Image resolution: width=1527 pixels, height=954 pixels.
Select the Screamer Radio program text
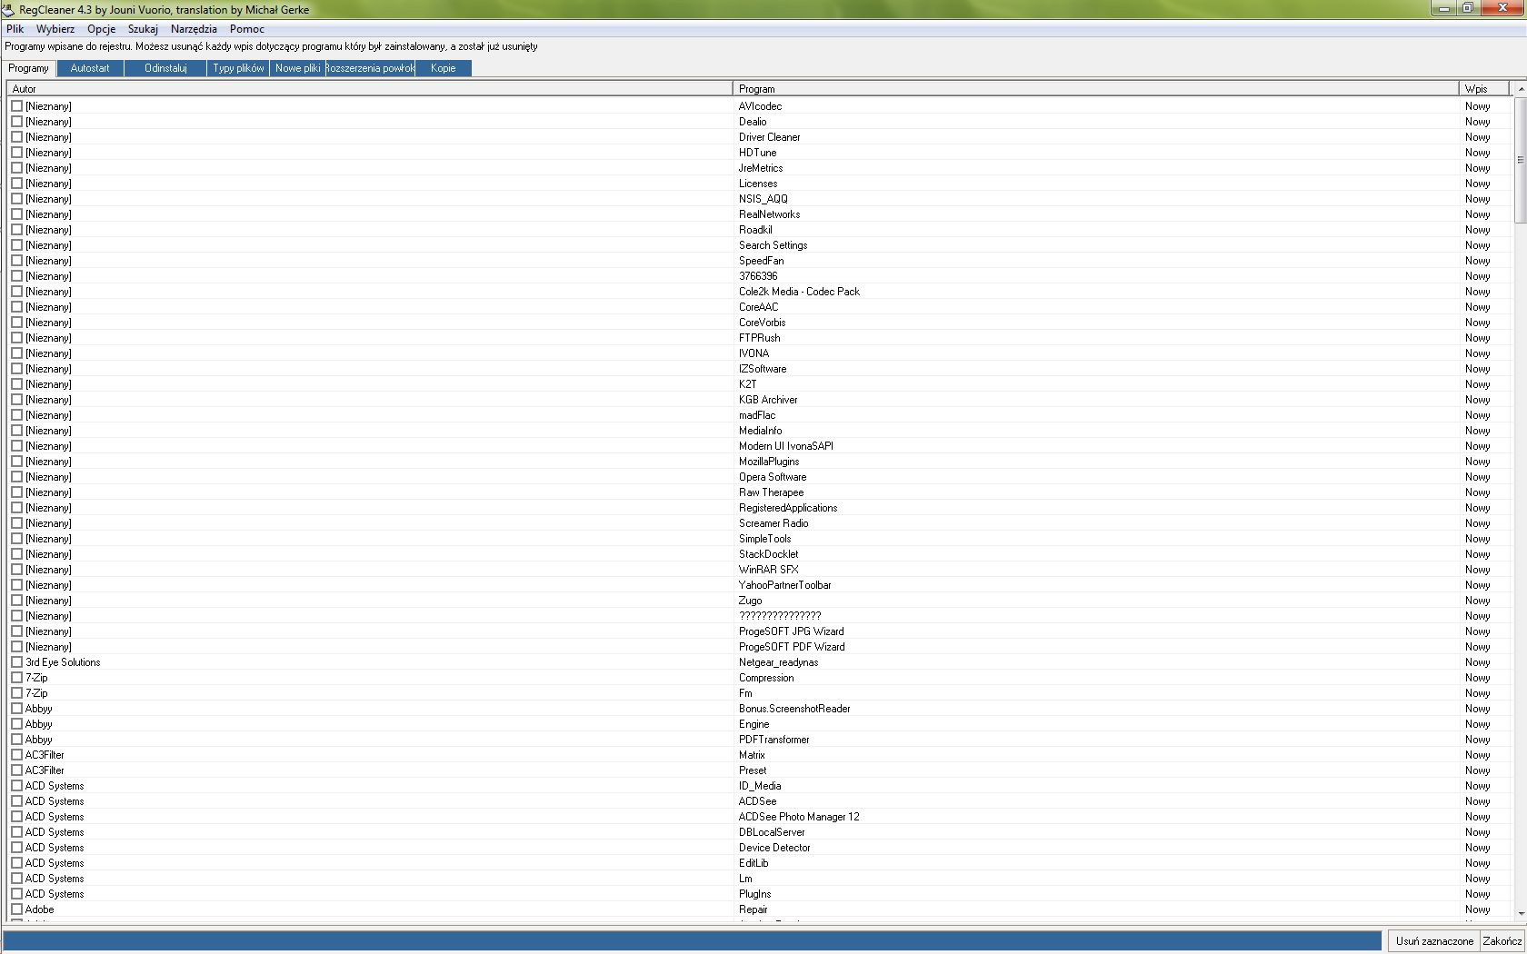pos(773,523)
